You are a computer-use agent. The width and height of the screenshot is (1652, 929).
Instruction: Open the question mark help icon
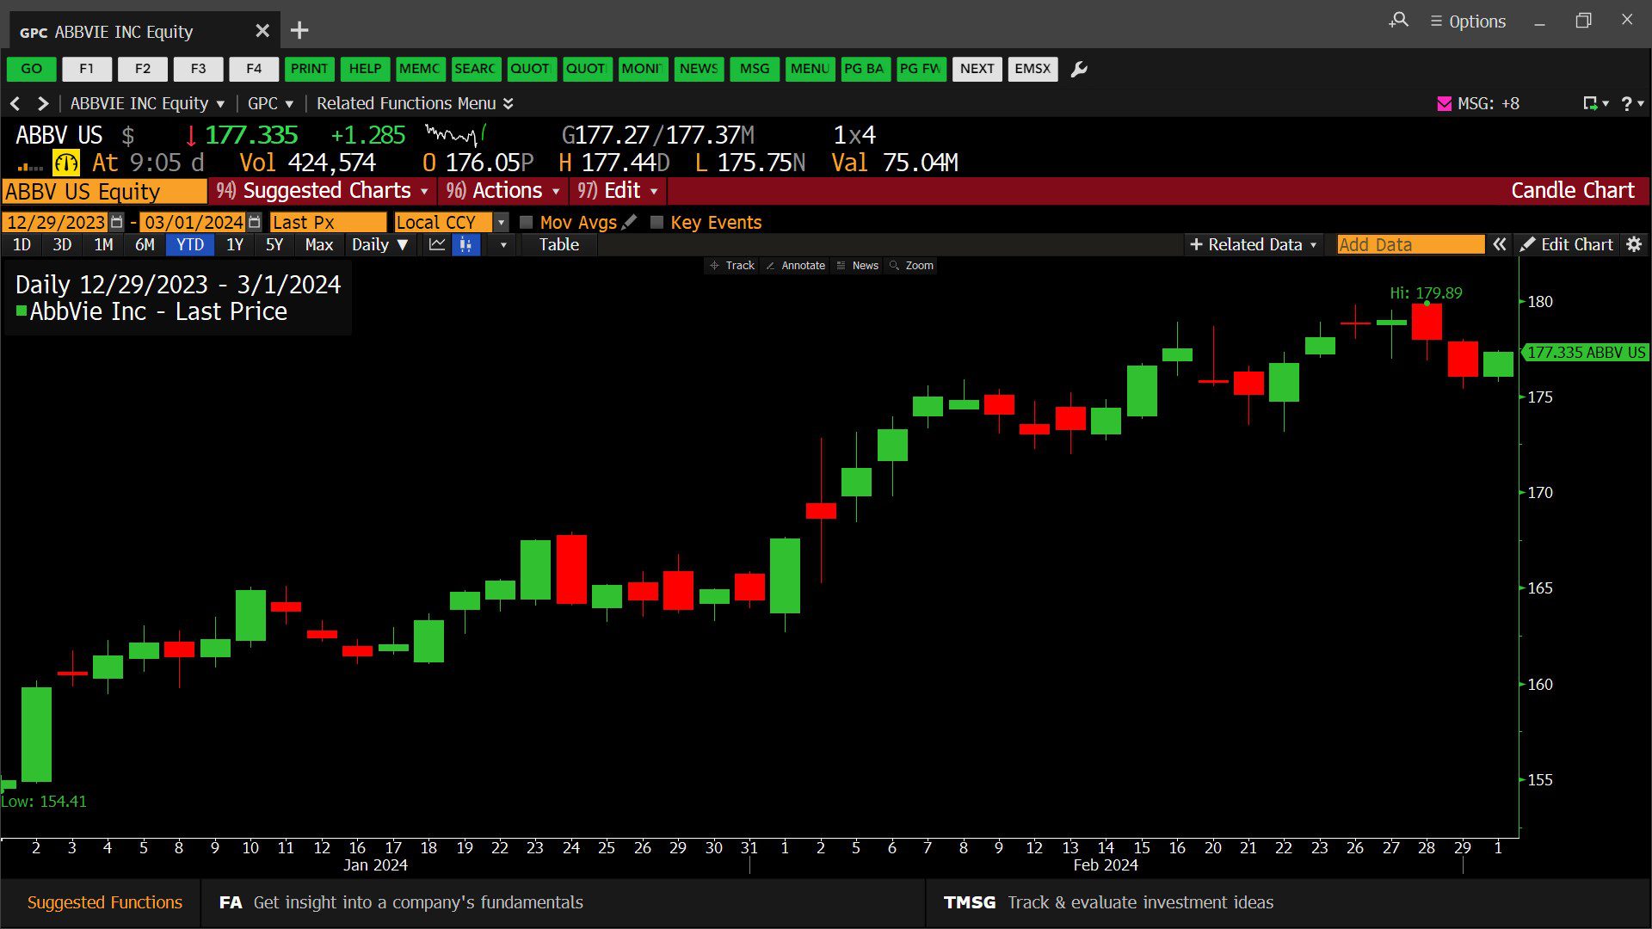pos(1626,103)
